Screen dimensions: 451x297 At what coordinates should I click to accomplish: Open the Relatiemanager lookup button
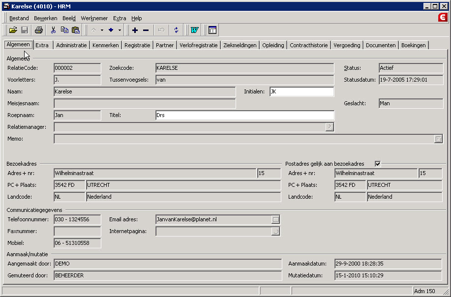tap(330, 127)
